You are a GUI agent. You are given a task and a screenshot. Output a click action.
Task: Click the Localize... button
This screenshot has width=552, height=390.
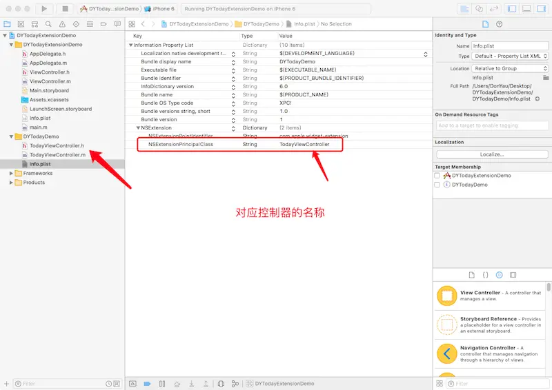(x=492, y=154)
